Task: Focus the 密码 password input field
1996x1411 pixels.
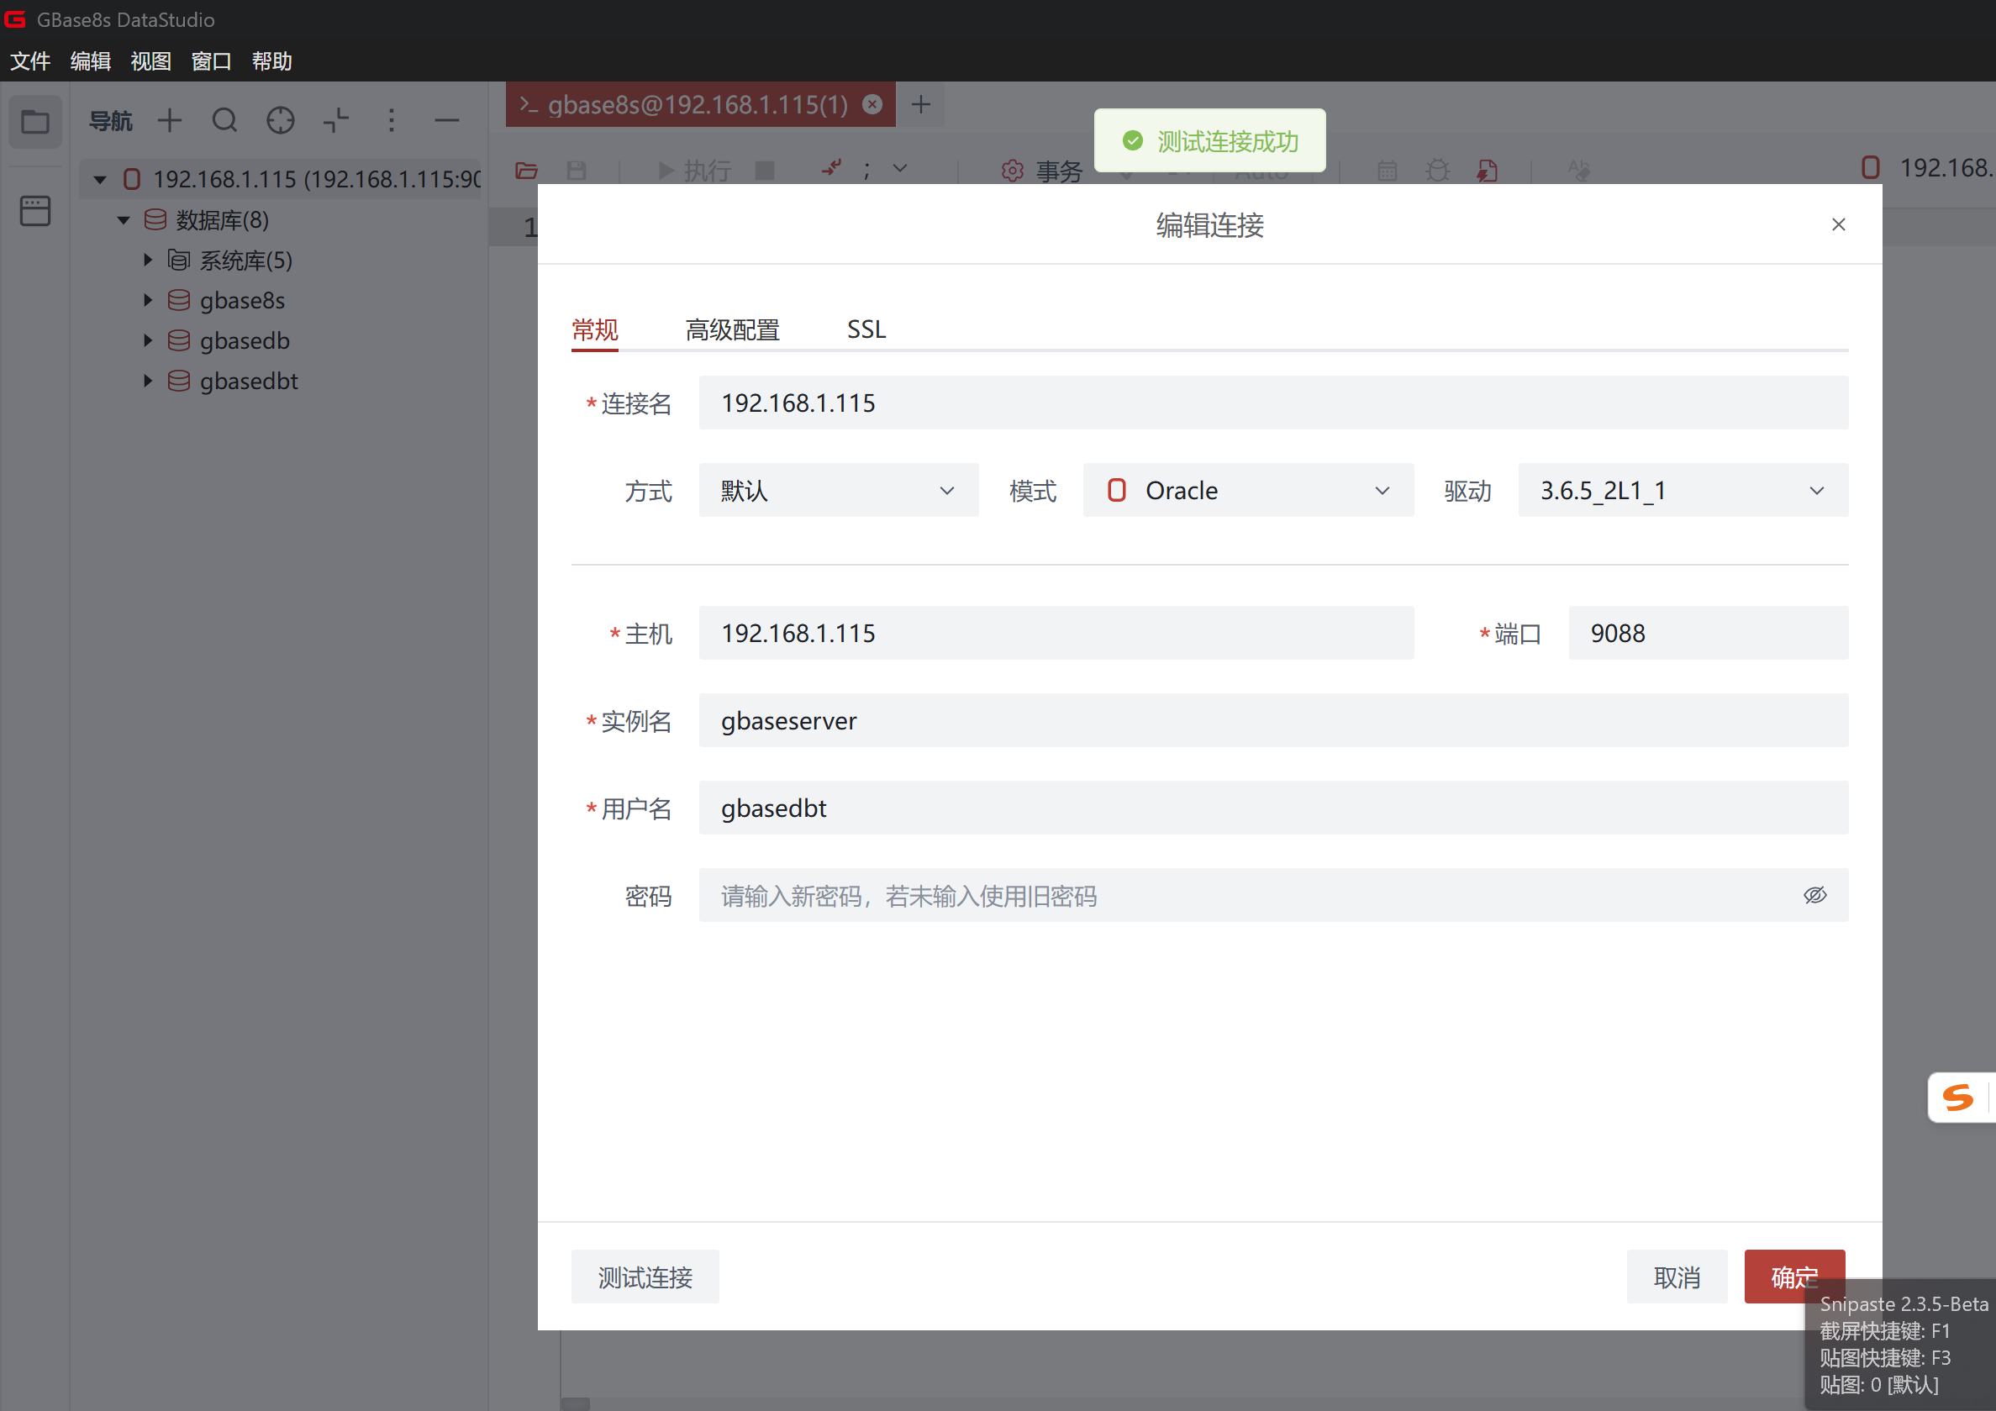Action: pyautogui.click(x=1273, y=895)
